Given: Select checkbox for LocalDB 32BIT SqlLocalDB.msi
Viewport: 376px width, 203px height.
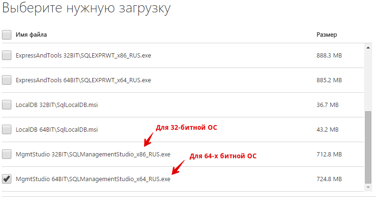Looking at the screenshot, I should [7, 105].
